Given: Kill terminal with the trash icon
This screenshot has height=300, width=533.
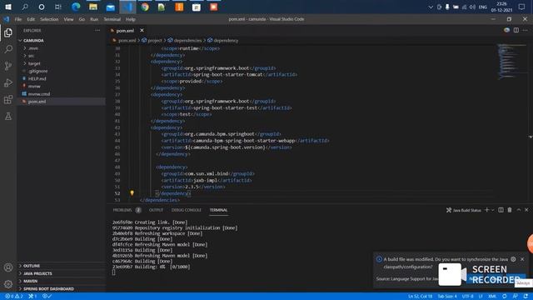Looking at the screenshot, I should 510,210.
